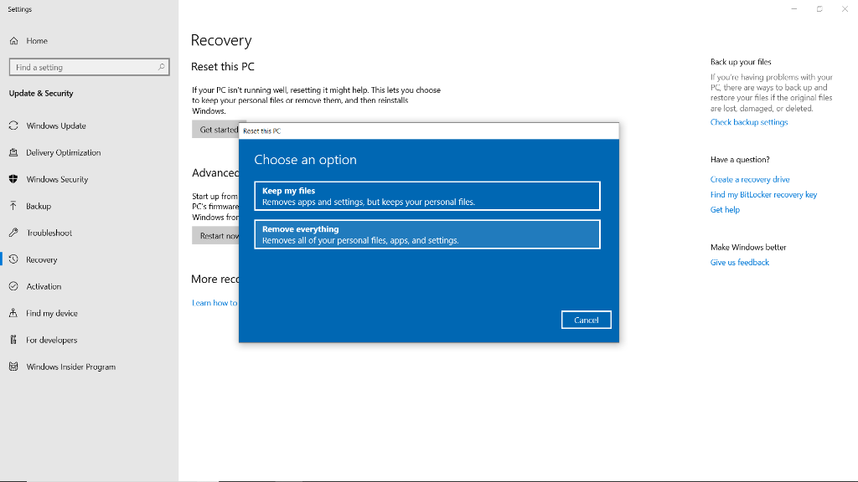This screenshot has width=858, height=482.
Task: Choose the Remove everything option
Action: click(x=426, y=233)
